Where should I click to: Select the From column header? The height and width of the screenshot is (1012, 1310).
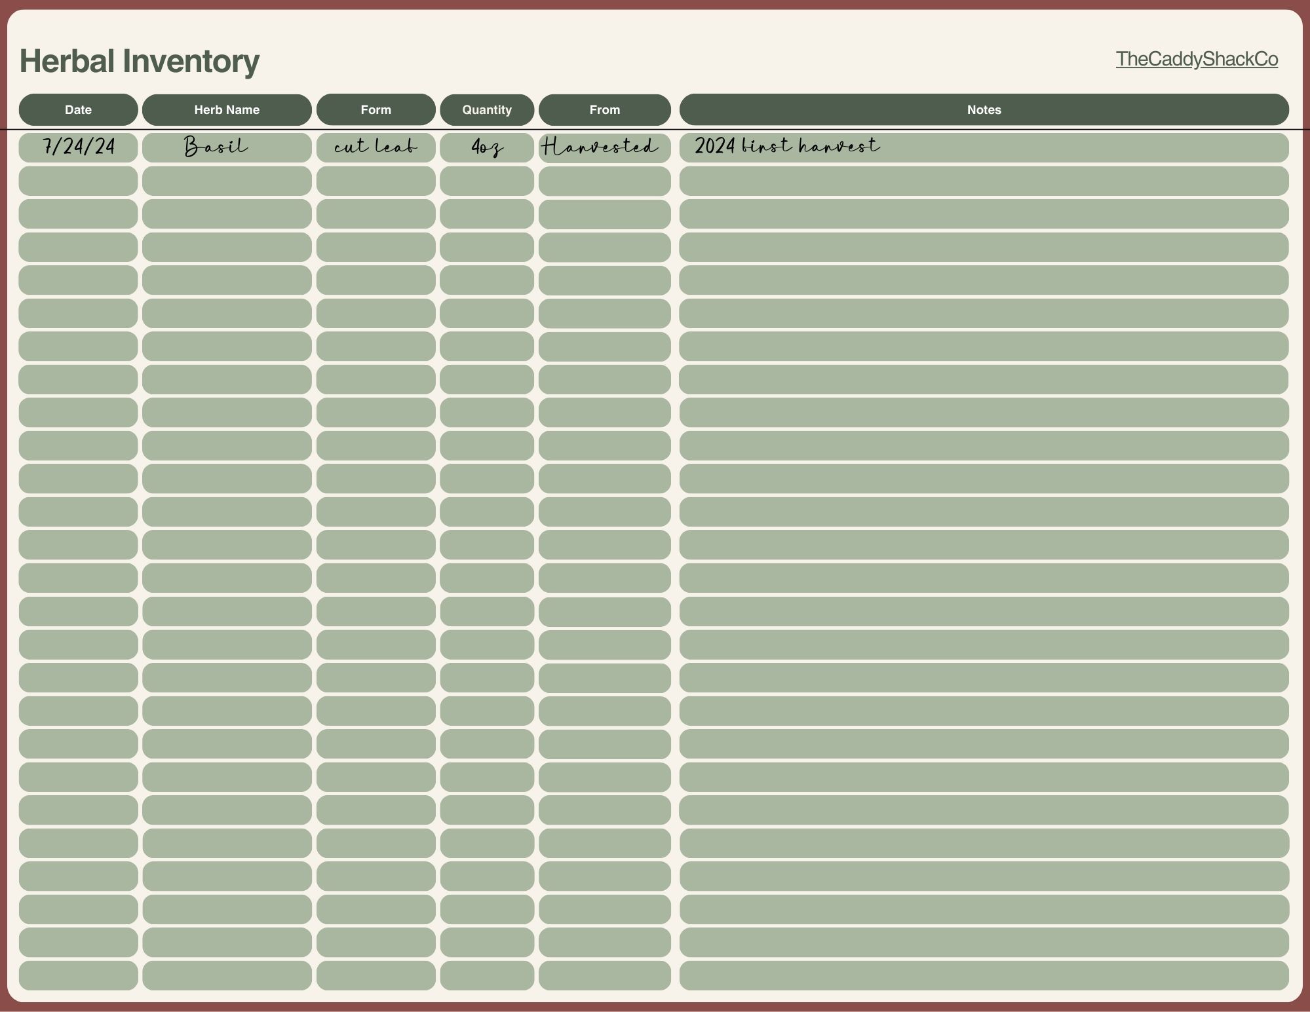(x=604, y=109)
